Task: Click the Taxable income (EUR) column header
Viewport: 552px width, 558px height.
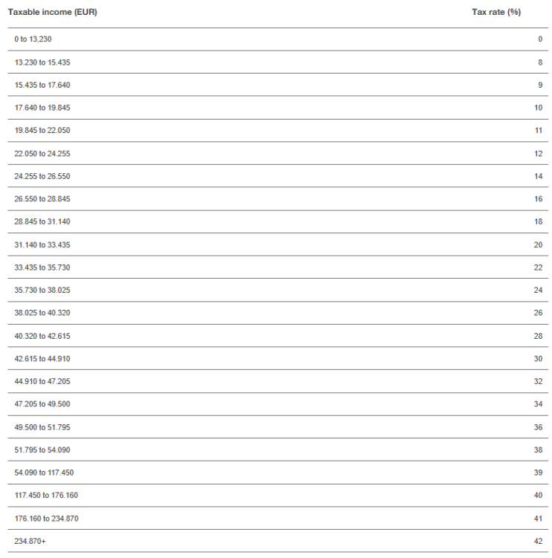Action: tap(52, 12)
